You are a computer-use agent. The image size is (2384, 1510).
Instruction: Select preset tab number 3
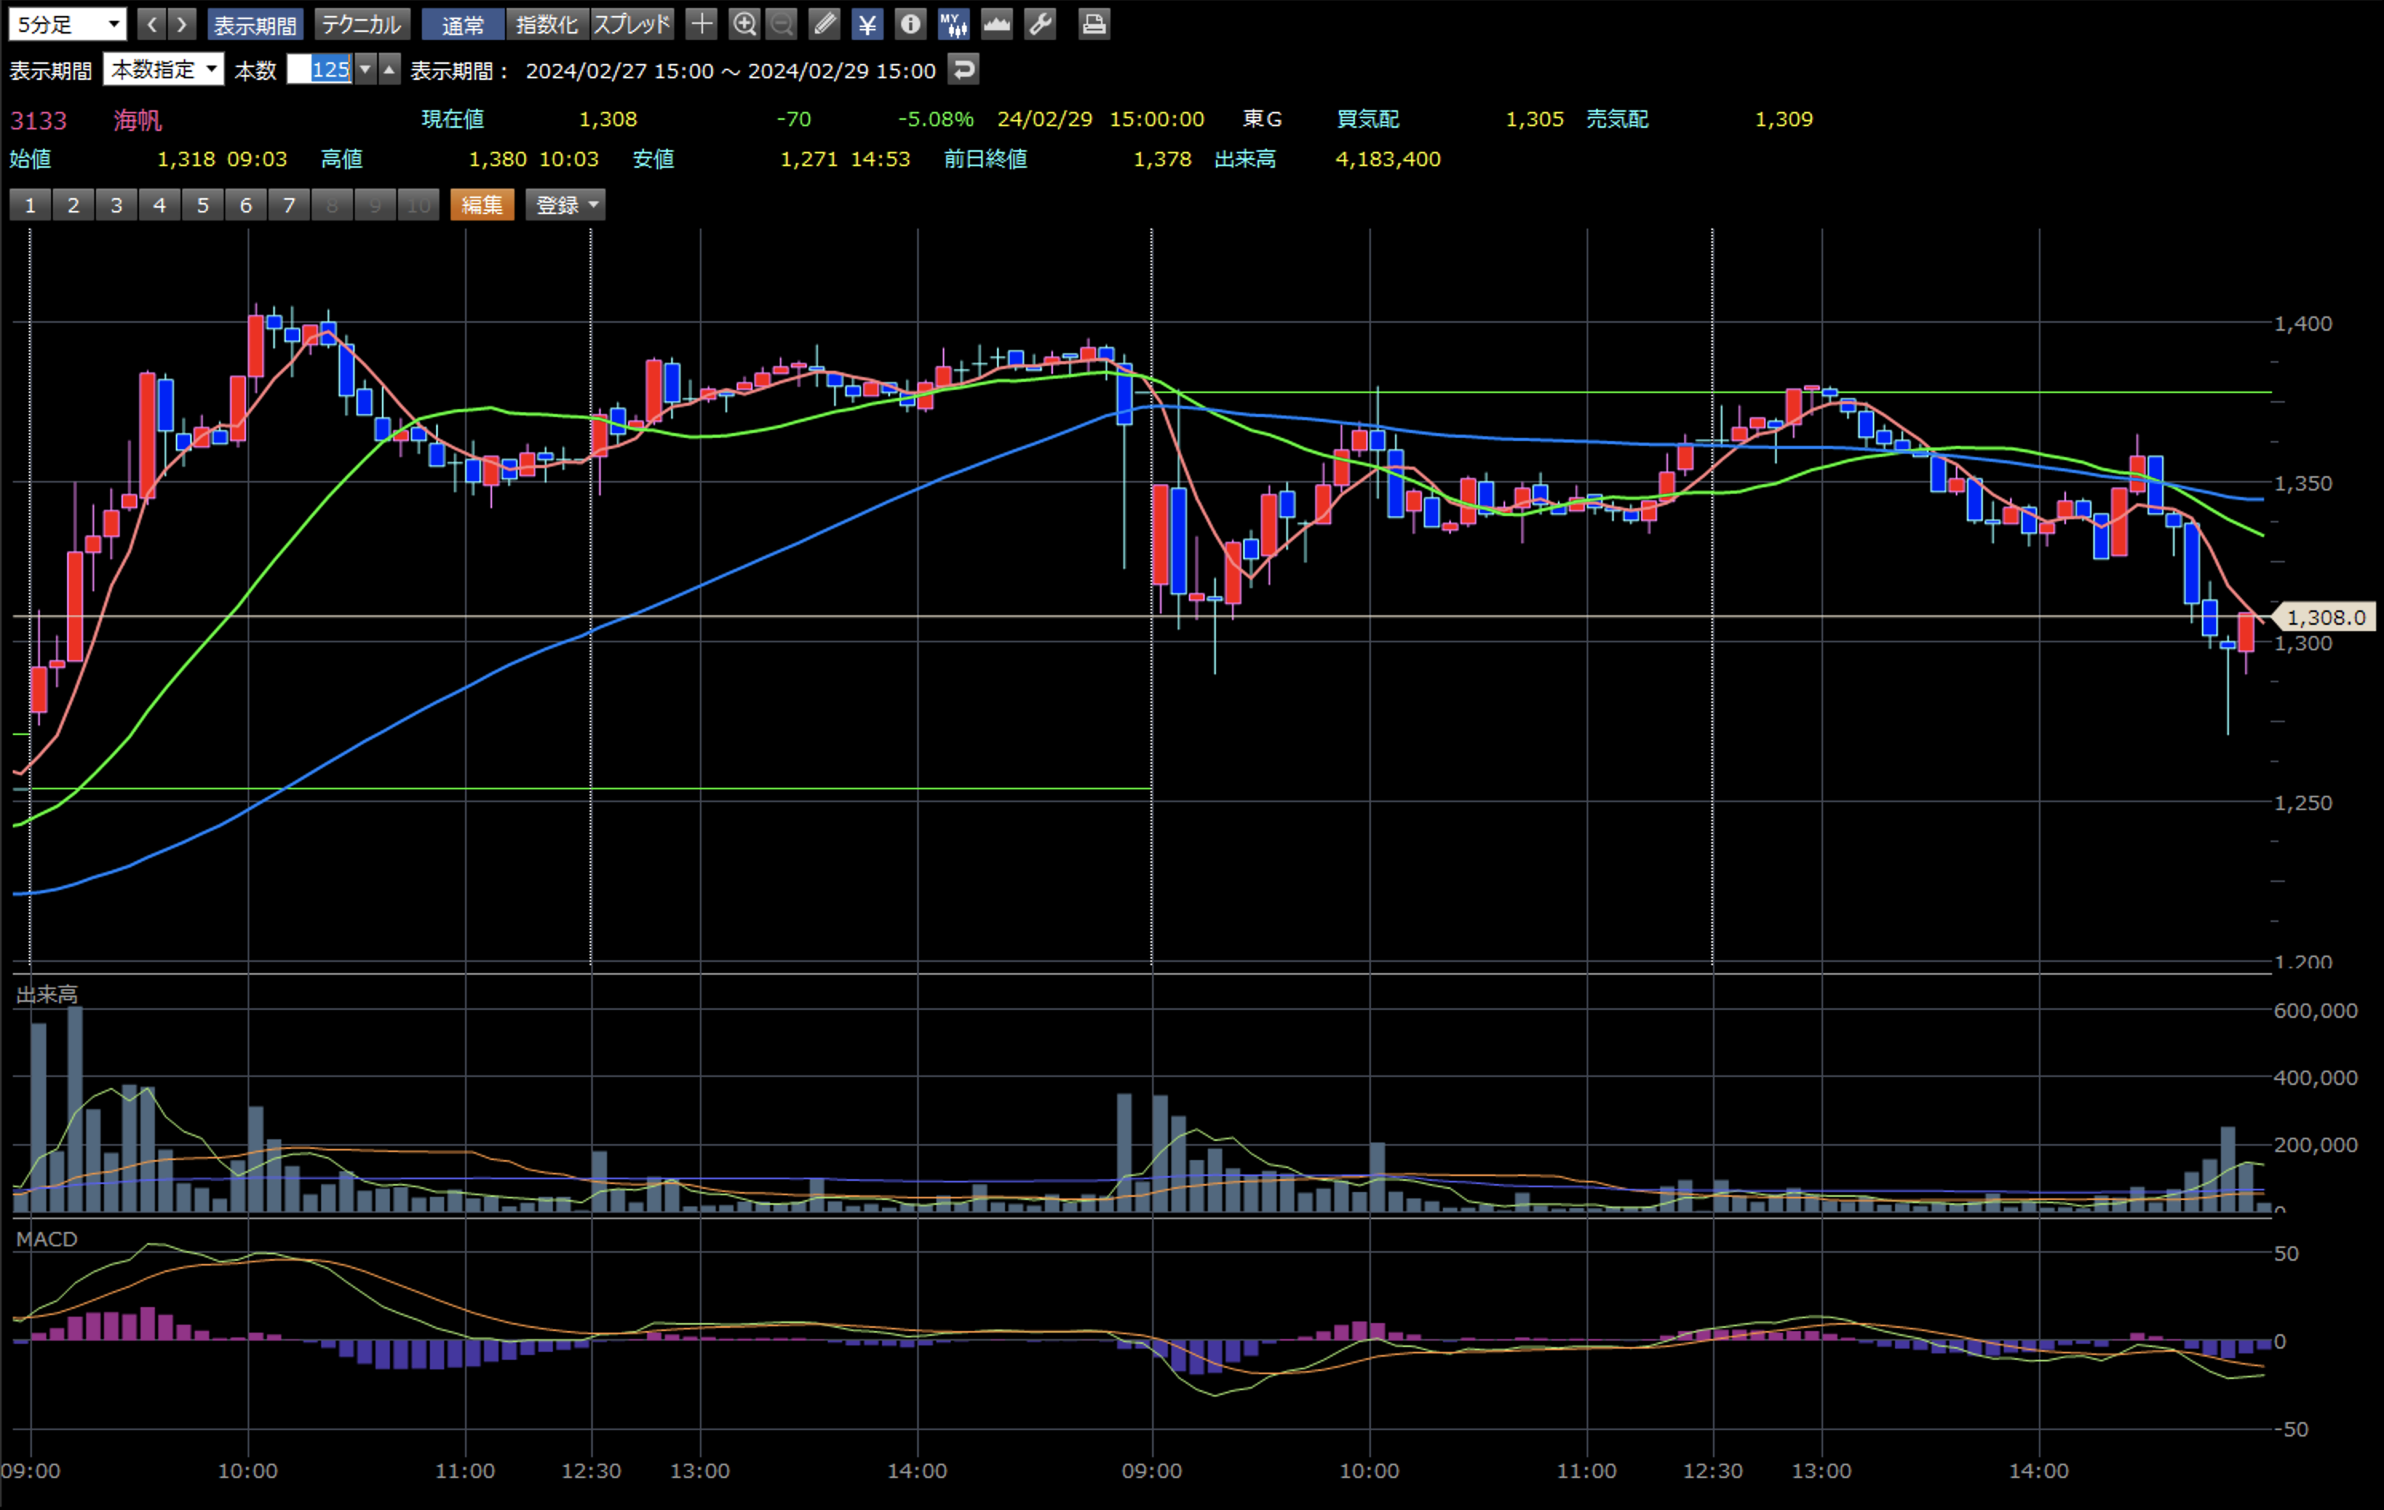click(117, 205)
